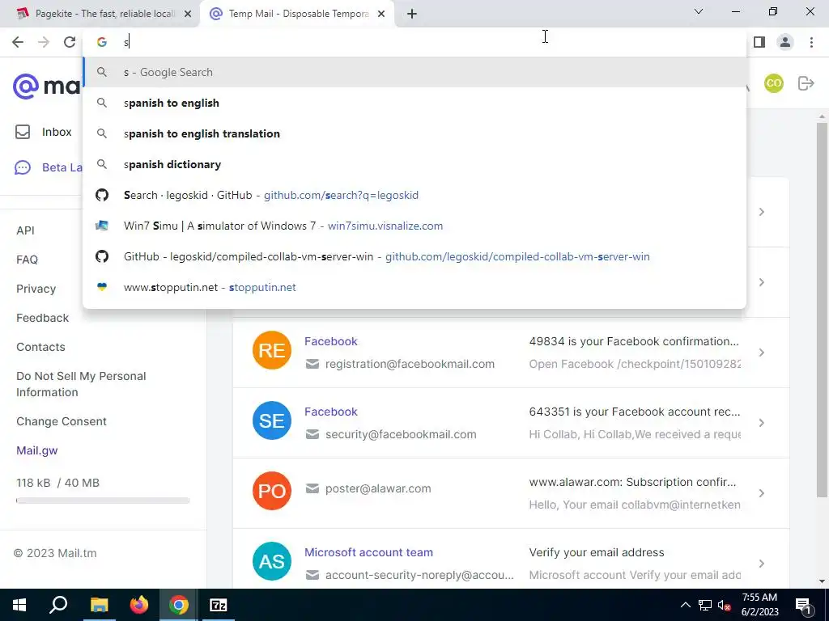
Task: Click the storage usage progress bar
Action: point(103,501)
